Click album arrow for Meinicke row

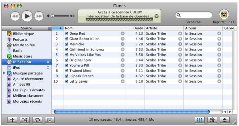tap(219, 44)
